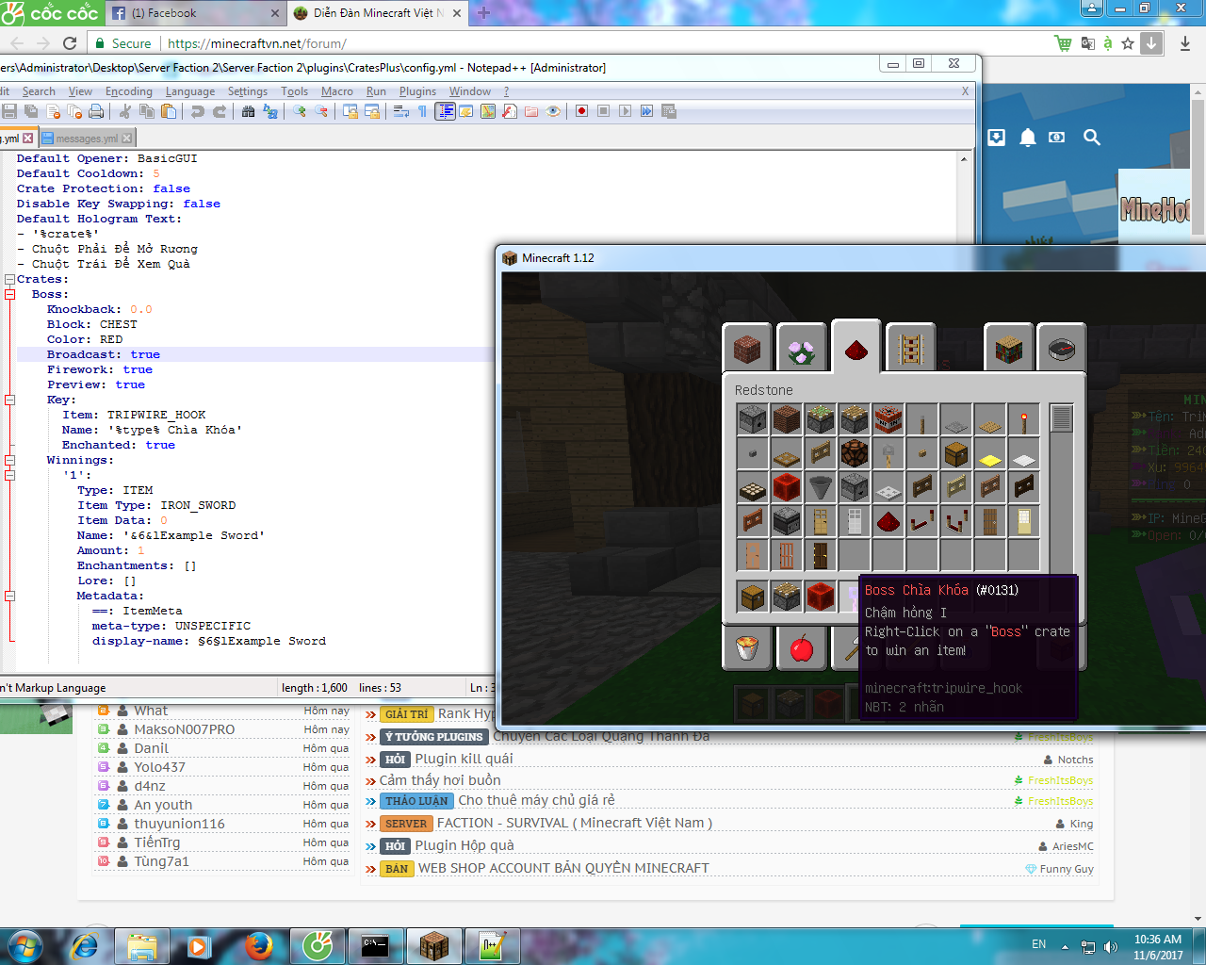Collapse the '1' winnings entry fold marker
The width and height of the screenshot is (1206, 965).
[x=9, y=475]
